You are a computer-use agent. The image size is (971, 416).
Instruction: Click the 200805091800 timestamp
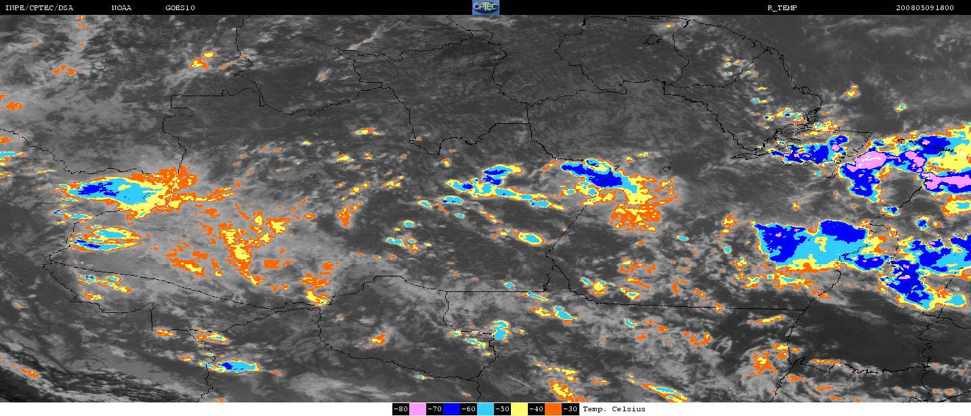pos(925,8)
